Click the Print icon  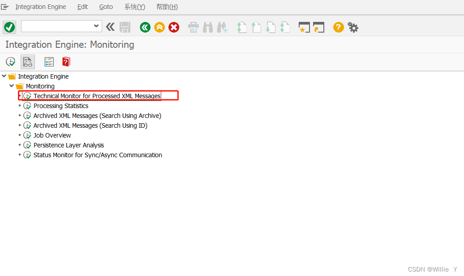(193, 27)
